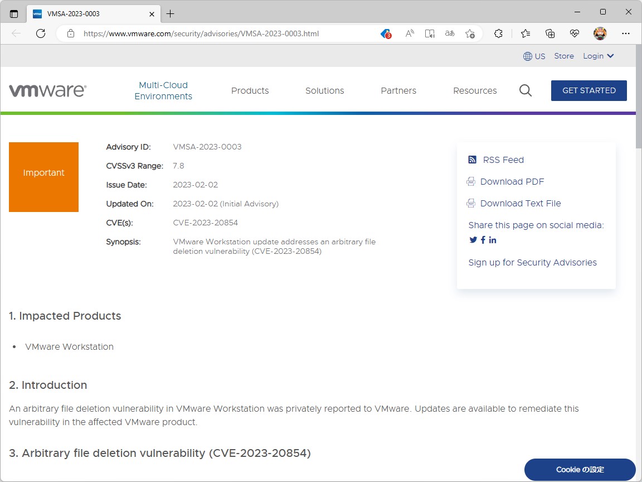Open Settings and more ellipsis menu
The height and width of the screenshot is (482, 642).
[x=626, y=33]
